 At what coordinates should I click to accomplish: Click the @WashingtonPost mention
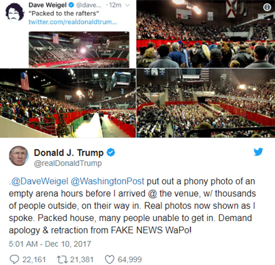pyautogui.click(x=107, y=181)
